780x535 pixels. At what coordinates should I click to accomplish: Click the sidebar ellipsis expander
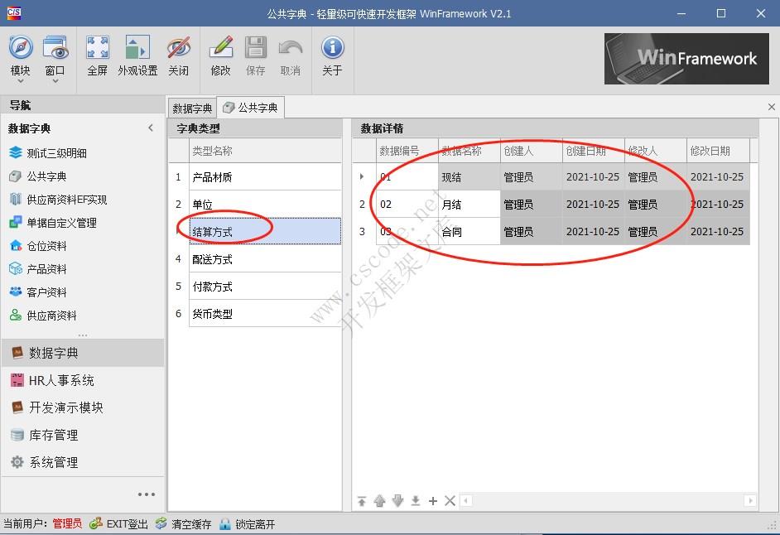click(x=147, y=494)
